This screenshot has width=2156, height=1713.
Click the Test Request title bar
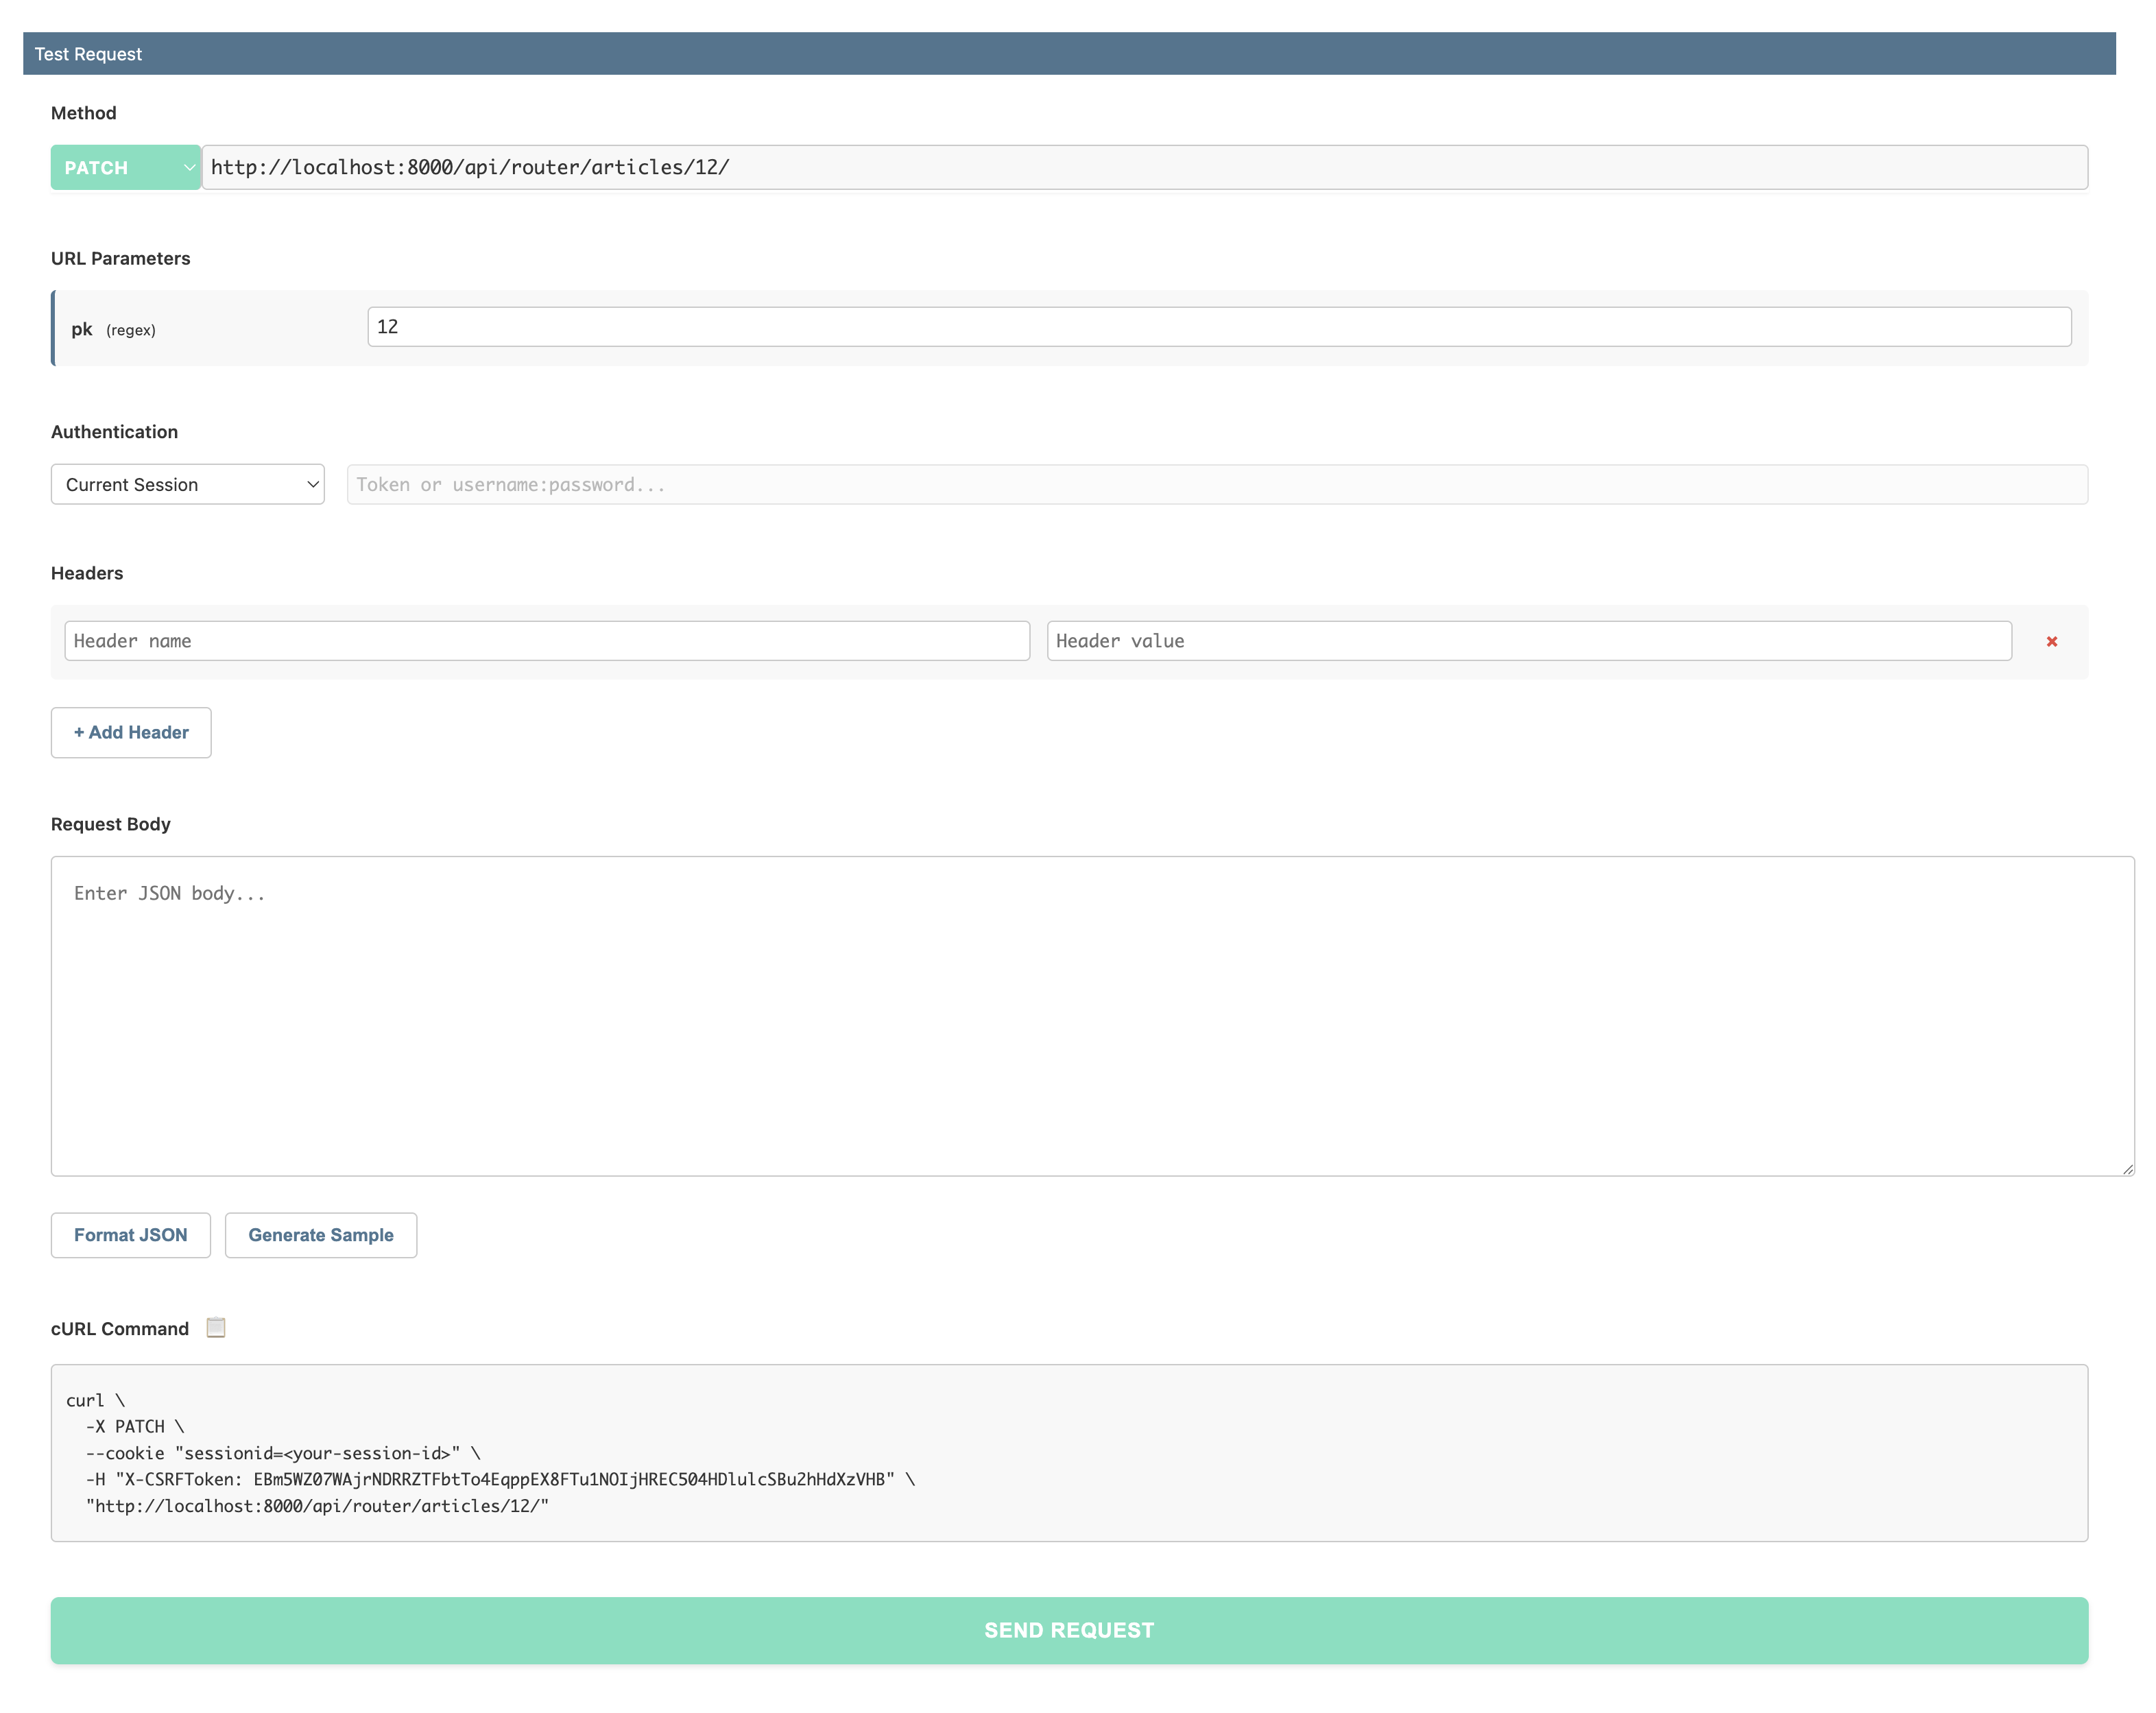point(1069,54)
